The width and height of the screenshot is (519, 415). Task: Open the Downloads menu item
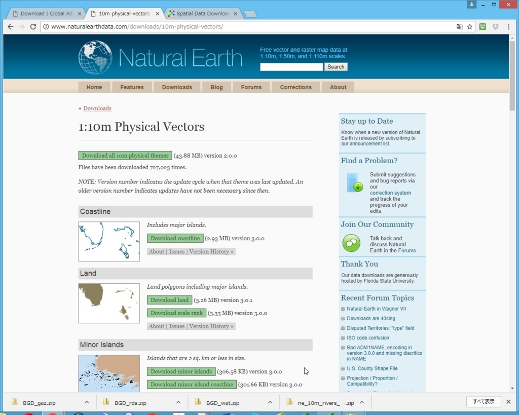point(177,87)
